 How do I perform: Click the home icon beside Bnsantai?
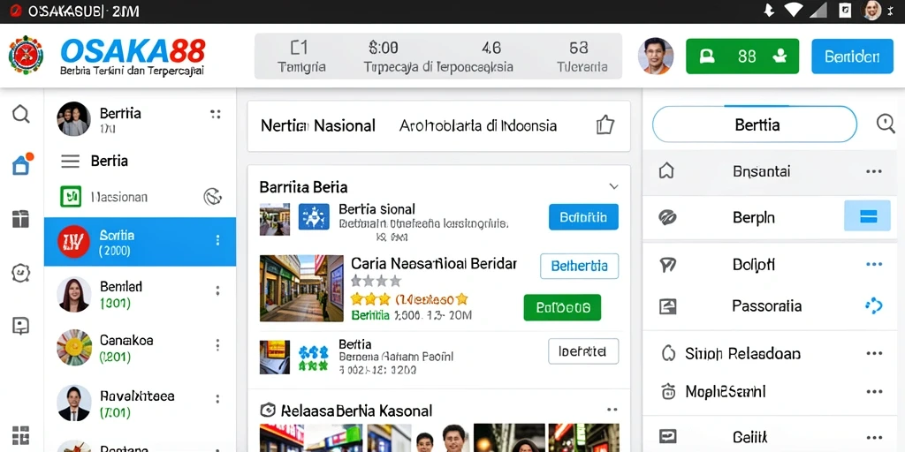(666, 170)
